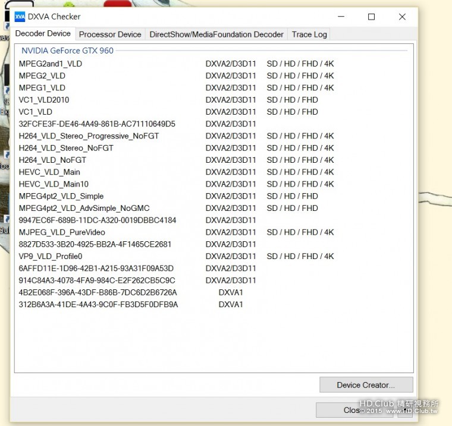452x426 pixels.
Task: Close the DXVA Checker window
Action: click(x=402, y=17)
